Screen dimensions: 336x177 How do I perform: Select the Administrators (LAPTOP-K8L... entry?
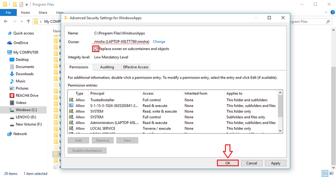click(173, 123)
